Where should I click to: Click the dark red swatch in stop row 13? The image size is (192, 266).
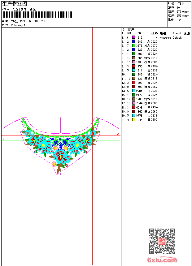coord(134,87)
